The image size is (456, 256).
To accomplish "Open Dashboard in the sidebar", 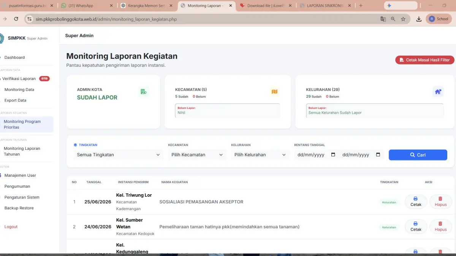I will [x=14, y=58].
